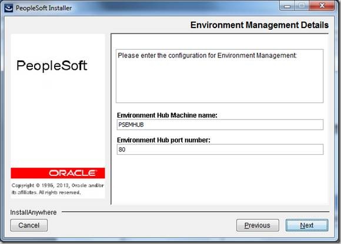
Task: Minimize the installer window
Action: coord(287,6)
